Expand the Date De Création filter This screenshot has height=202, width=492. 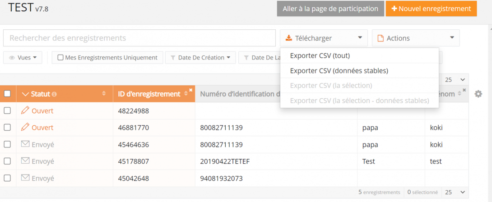(200, 58)
